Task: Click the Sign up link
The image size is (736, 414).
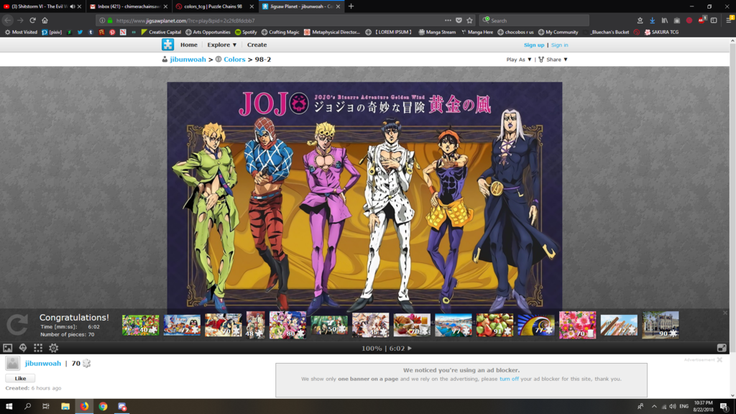Action: [534, 45]
